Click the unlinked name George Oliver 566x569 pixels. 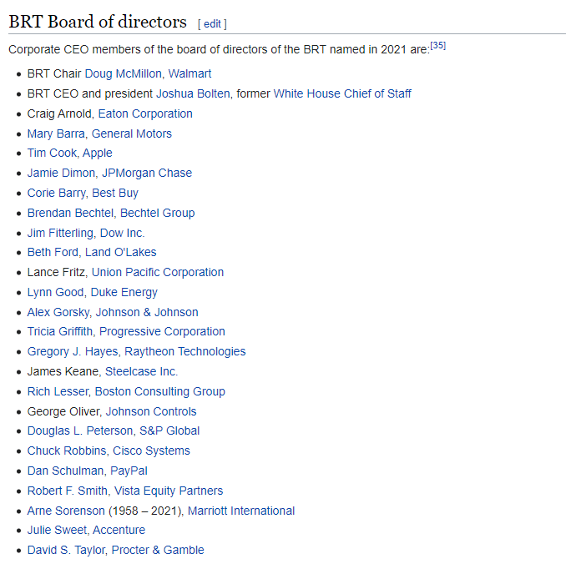click(x=63, y=411)
